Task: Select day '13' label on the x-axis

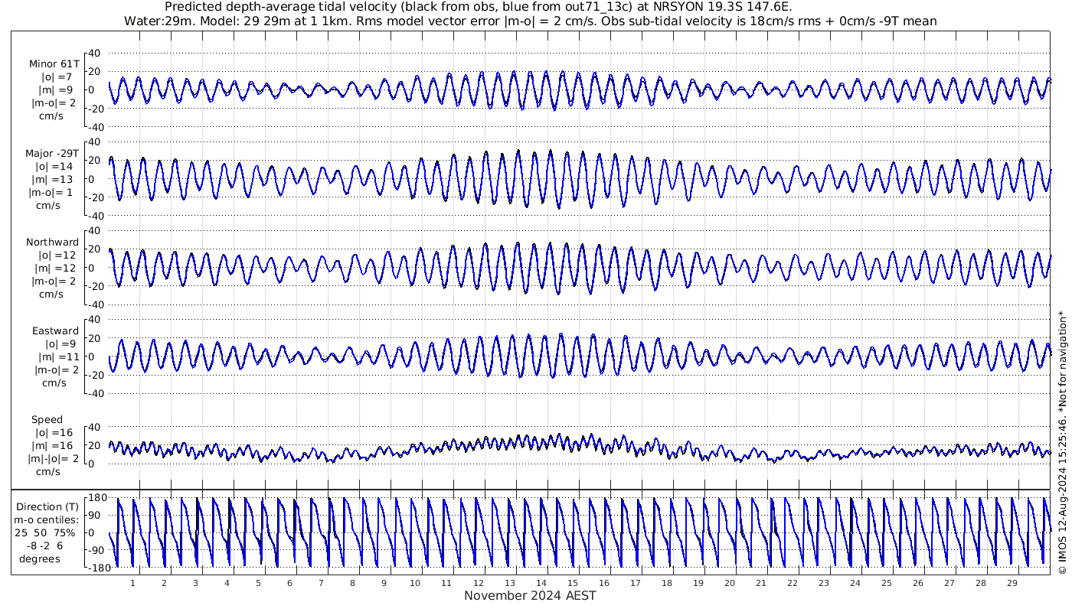Action: tap(509, 583)
